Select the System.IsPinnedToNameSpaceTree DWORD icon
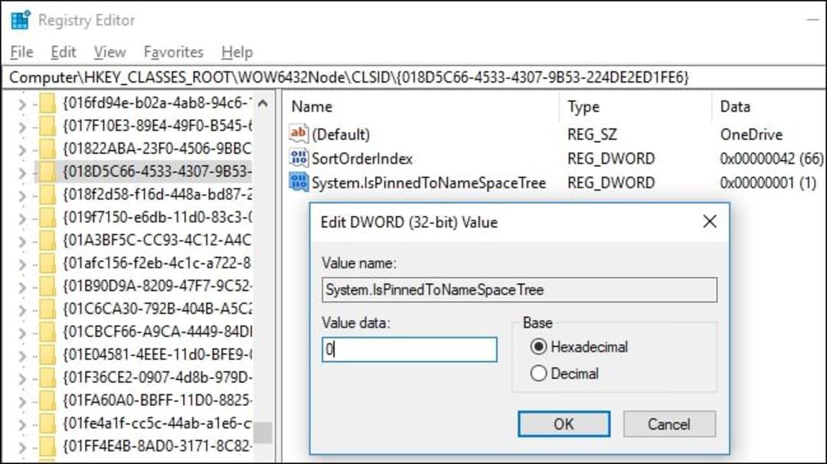This screenshot has width=827, height=464. point(299,182)
